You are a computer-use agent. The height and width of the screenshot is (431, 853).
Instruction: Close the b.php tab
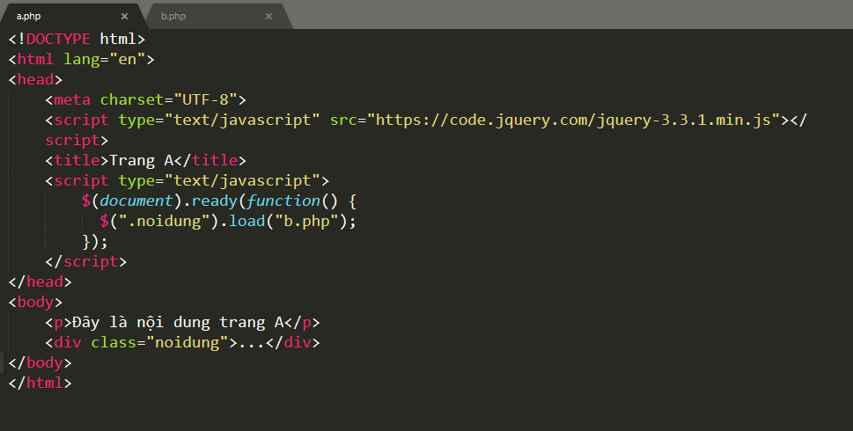click(268, 17)
